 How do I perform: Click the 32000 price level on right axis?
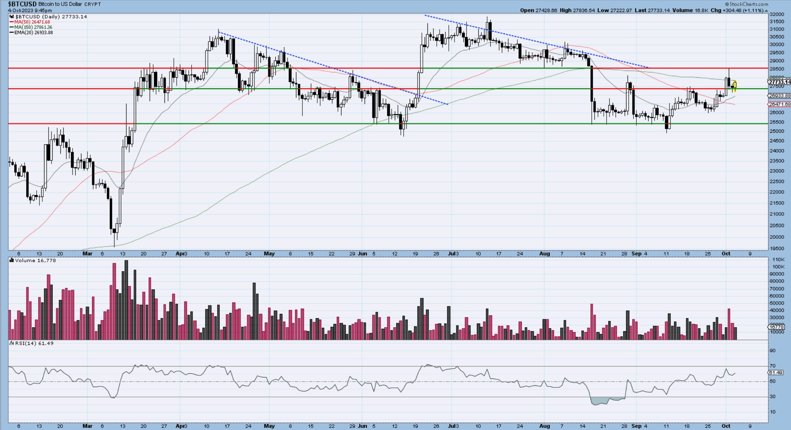point(776,15)
